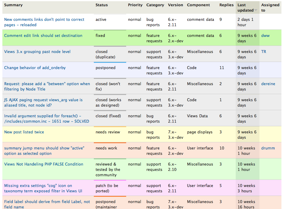View assignee profile drumm
This screenshot has width=285, height=209.
click(268, 148)
